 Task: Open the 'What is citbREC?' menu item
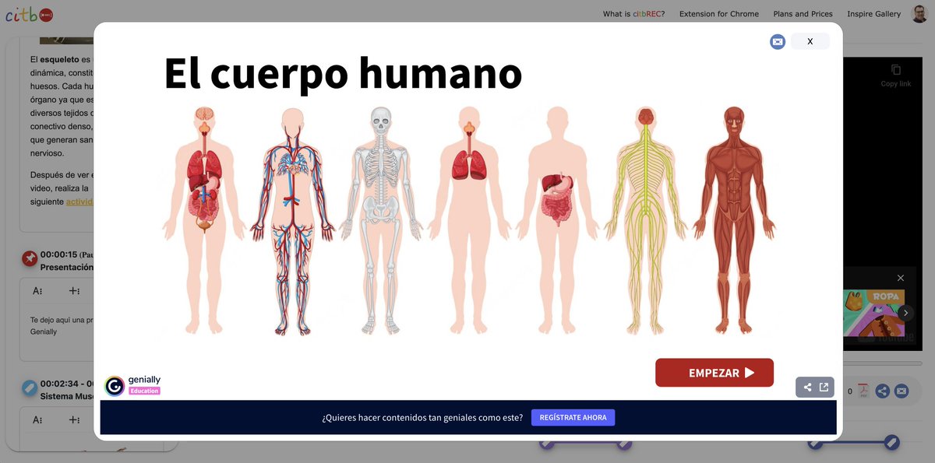(x=633, y=14)
